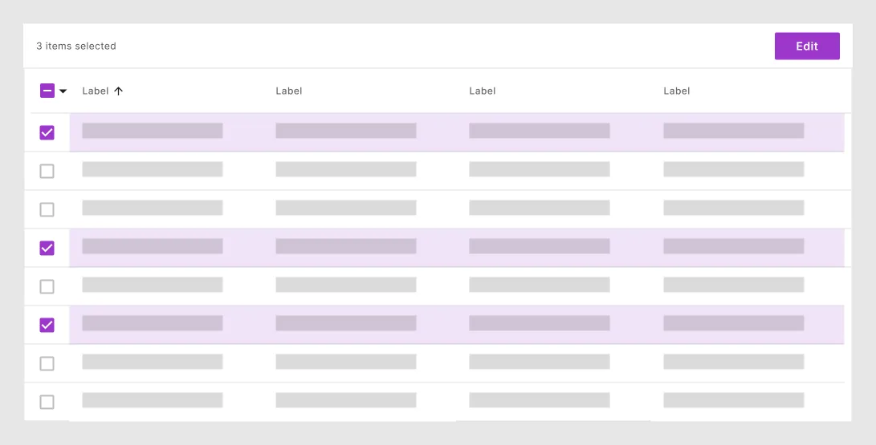The width and height of the screenshot is (876, 445).
Task: Toggle the indeterminate select-all header checkbox
Action: coord(47,91)
